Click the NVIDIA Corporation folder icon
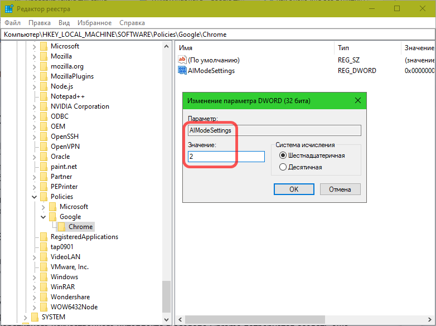Screen dimensions: 436x326 (44, 106)
